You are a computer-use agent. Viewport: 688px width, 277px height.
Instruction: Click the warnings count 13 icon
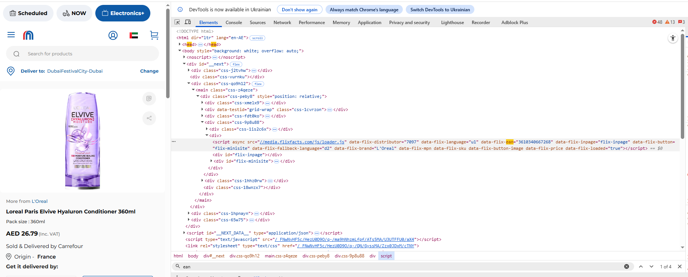click(x=670, y=22)
